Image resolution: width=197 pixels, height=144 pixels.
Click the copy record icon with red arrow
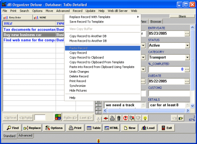132,118
